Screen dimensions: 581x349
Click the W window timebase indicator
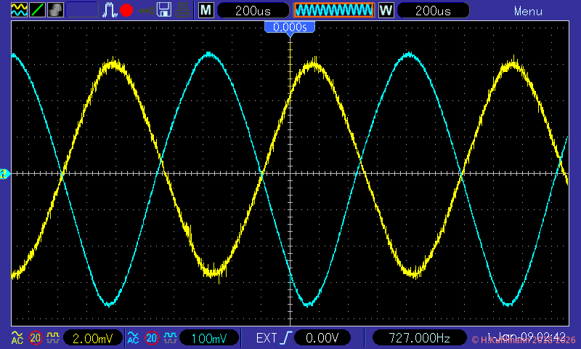point(386,10)
